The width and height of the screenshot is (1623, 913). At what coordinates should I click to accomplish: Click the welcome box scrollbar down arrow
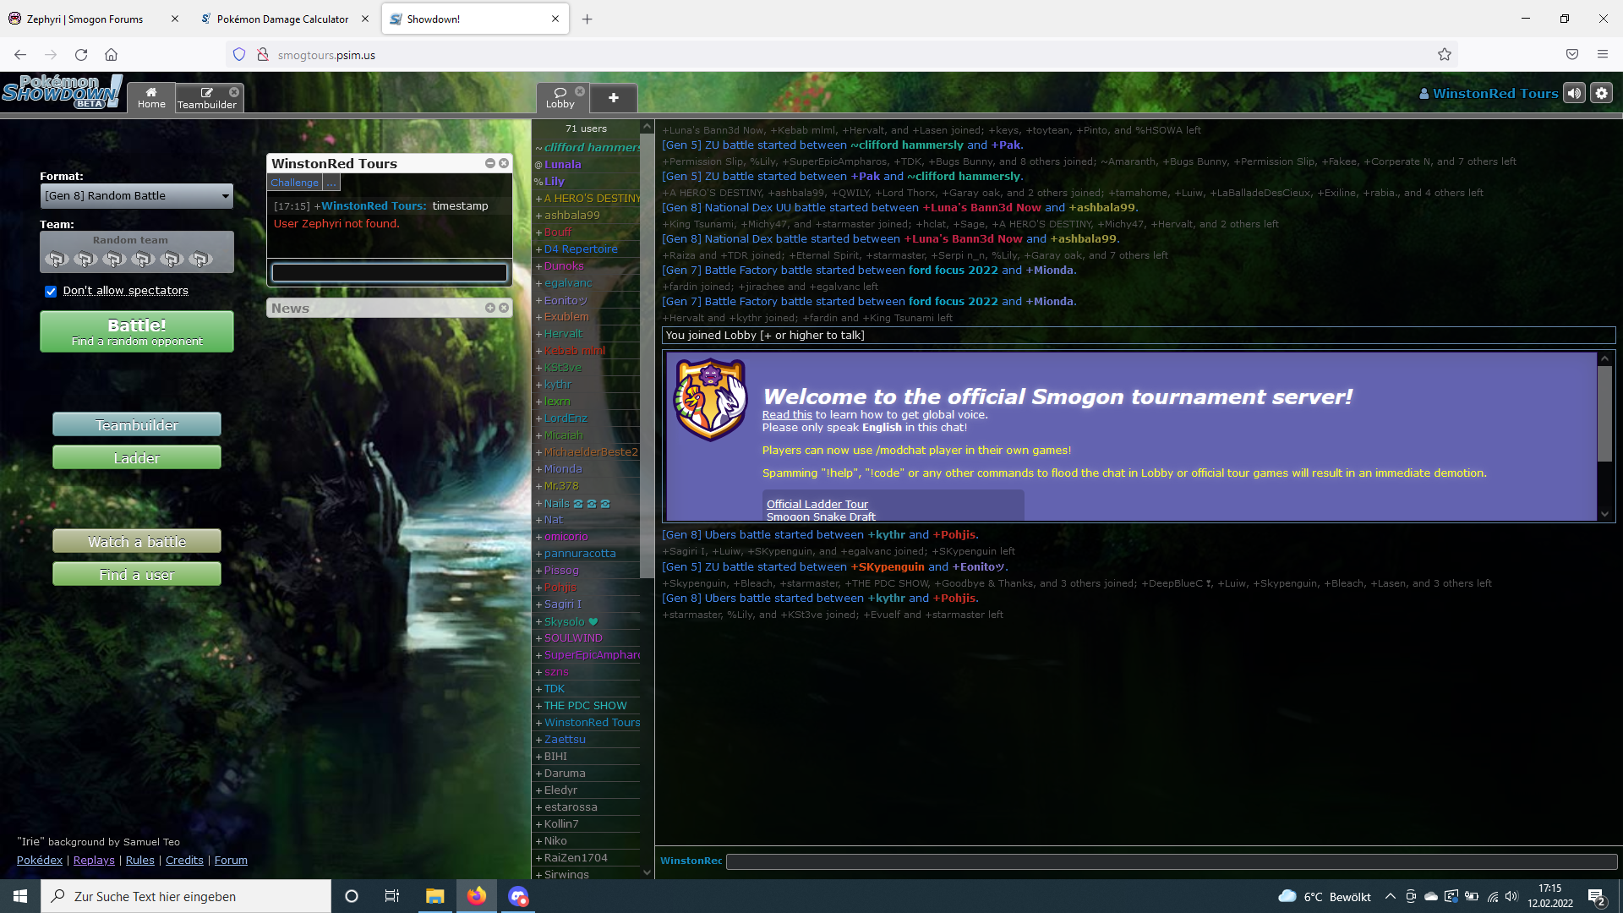[x=1604, y=514]
